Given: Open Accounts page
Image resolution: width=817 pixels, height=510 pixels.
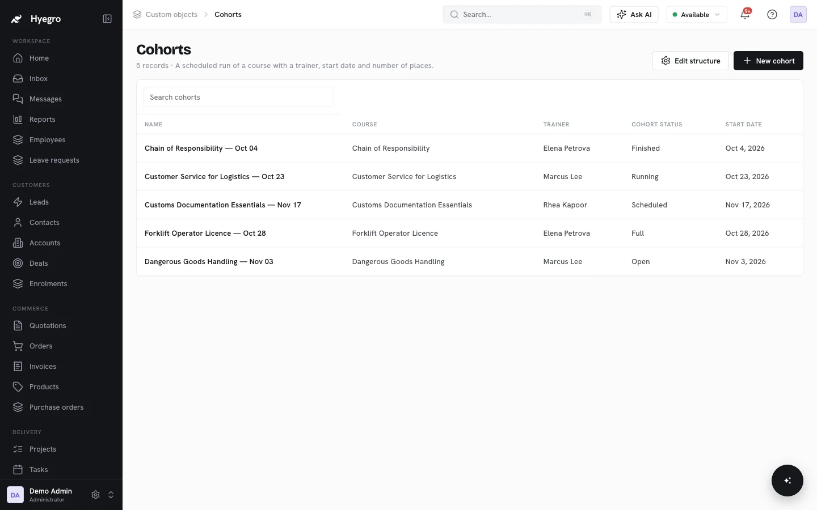Looking at the screenshot, I should (61, 243).
